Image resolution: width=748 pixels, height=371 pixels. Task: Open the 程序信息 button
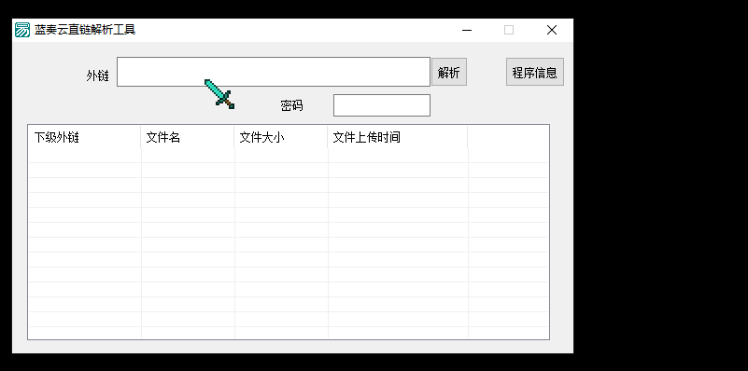[x=535, y=73]
